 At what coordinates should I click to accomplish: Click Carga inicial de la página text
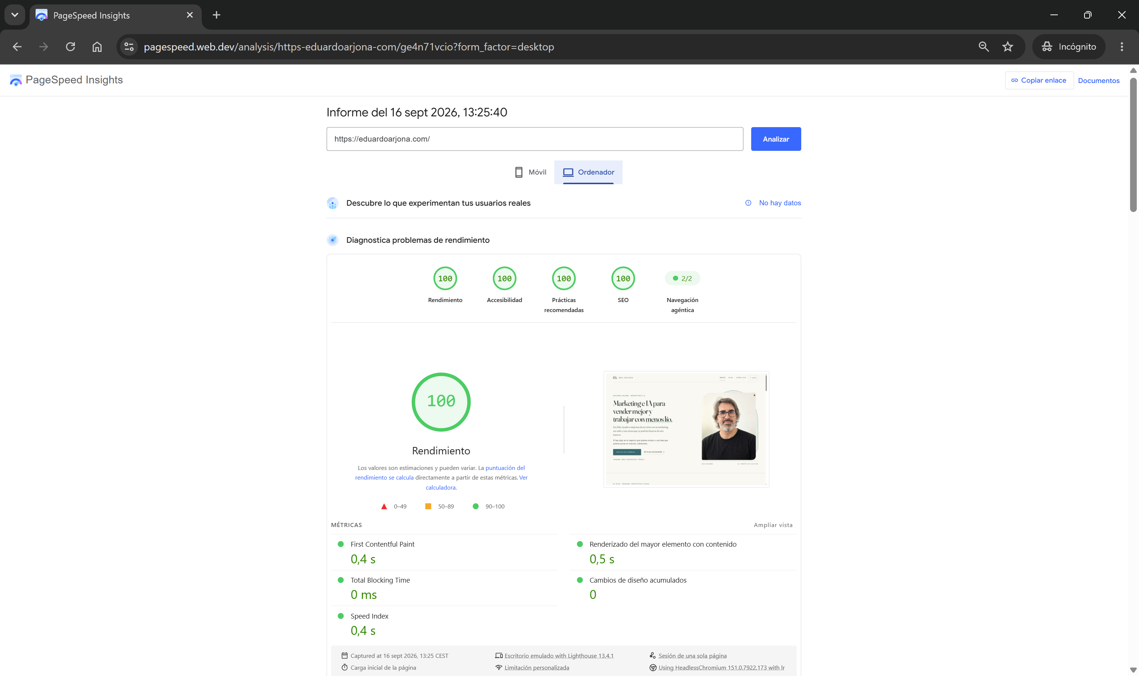pyautogui.click(x=383, y=668)
